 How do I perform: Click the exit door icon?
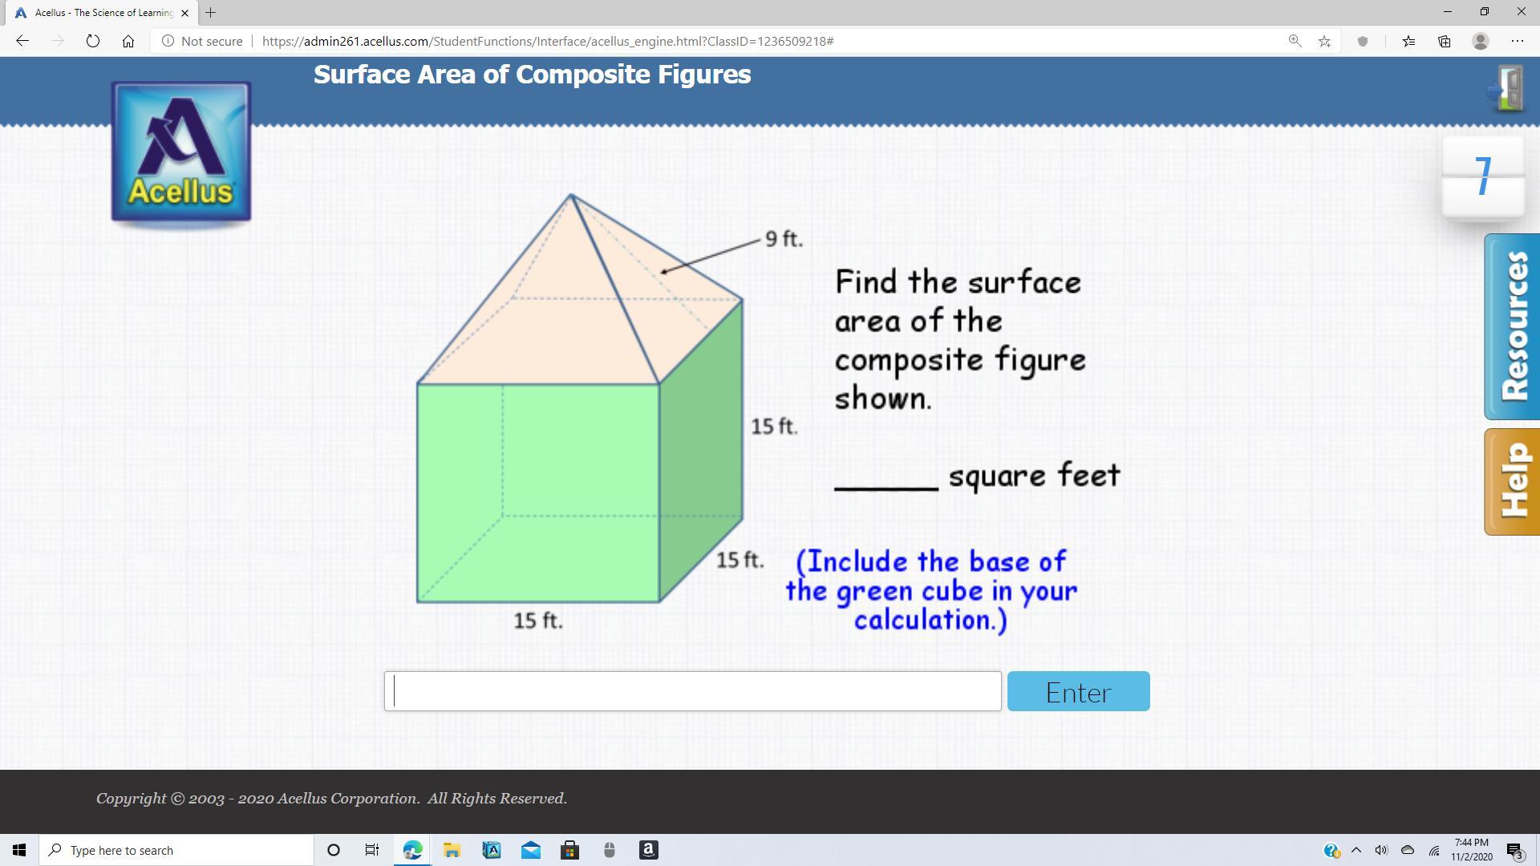click(1509, 89)
